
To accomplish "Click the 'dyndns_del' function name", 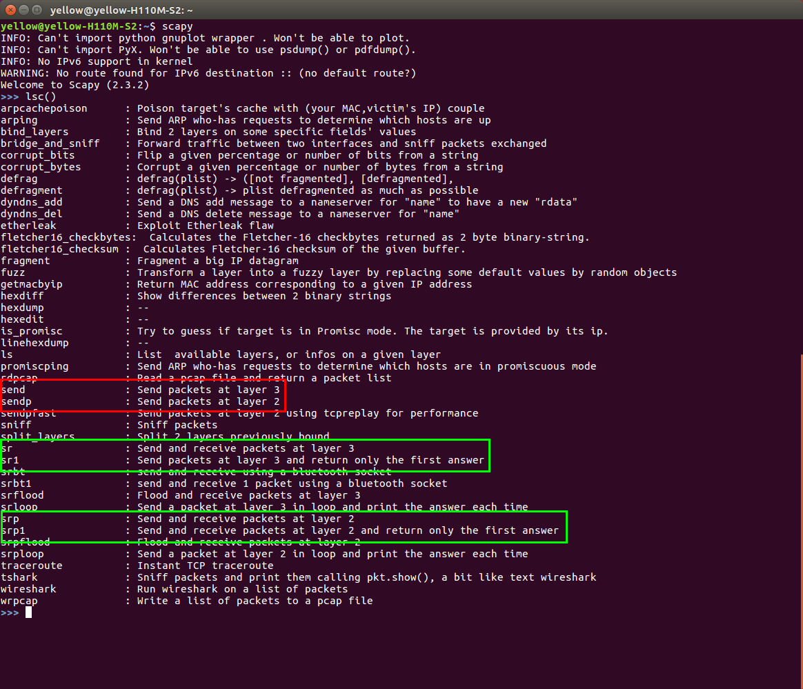I will [31, 214].
